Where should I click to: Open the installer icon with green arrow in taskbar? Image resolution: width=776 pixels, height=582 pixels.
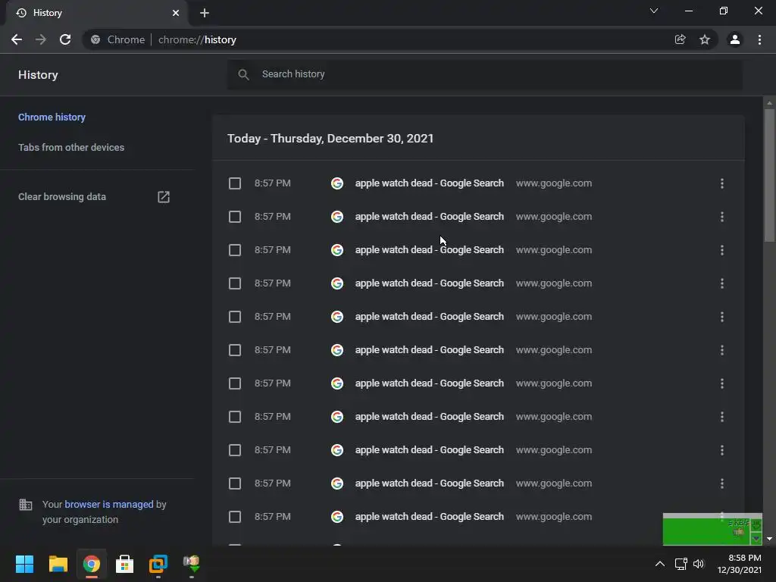(192, 564)
